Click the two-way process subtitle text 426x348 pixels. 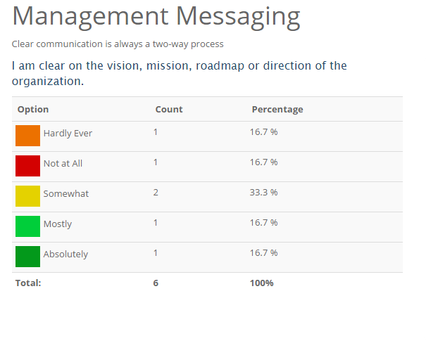click(118, 44)
